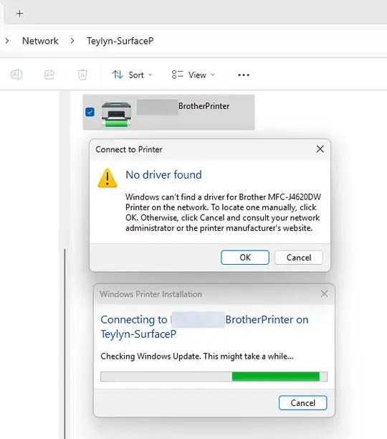Cancel the Windows Printer Installation

tap(303, 403)
